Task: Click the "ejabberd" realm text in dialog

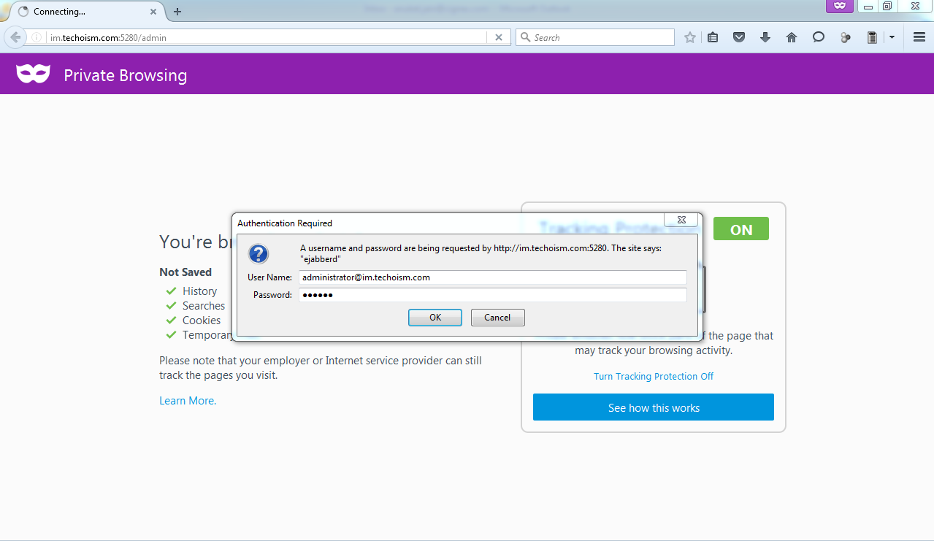Action: pos(321,258)
